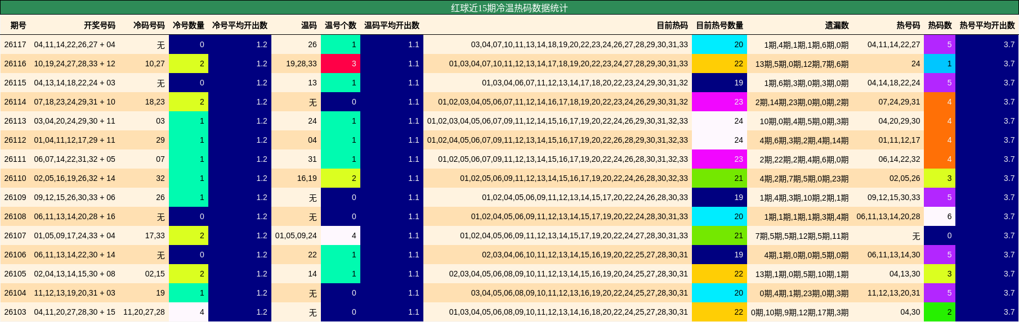Image resolution: width=1019 pixels, height=322 pixels.
Task: Click the 冷号平均开出数 column header
Action: point(240,25)
